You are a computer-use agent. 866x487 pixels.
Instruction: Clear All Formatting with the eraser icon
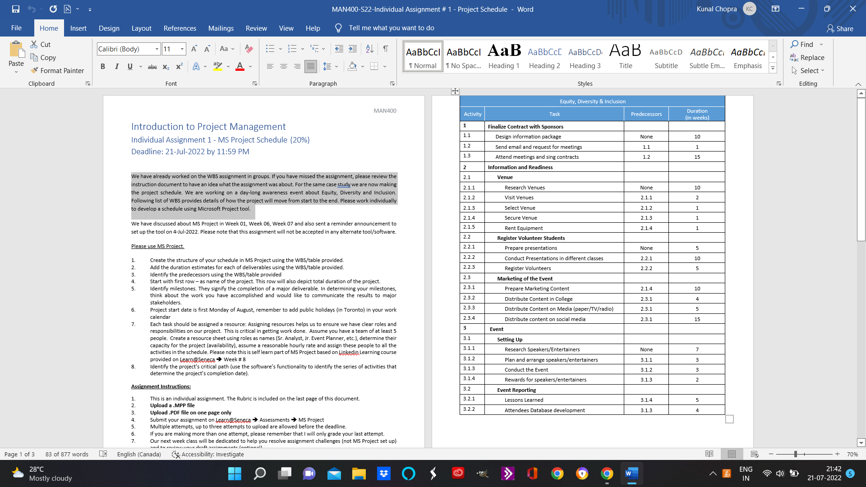click(x=249, y=48)
